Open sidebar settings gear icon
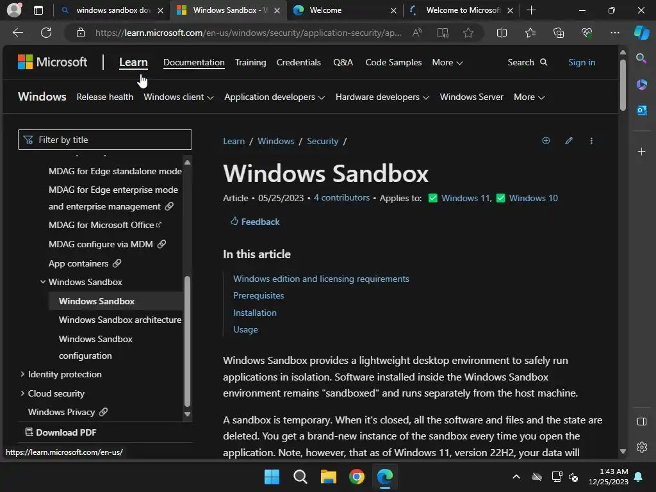This screenshot has height=492, width=656. coord(641,447)
